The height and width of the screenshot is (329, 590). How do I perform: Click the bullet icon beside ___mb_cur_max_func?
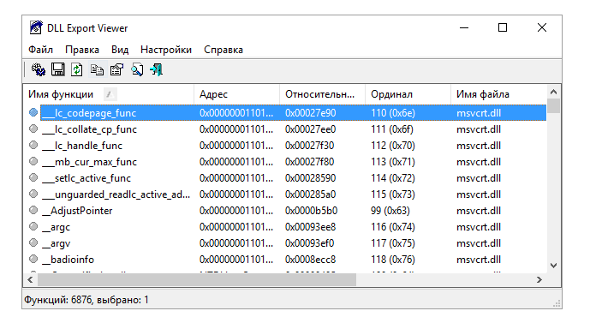(x=33, y=161)
